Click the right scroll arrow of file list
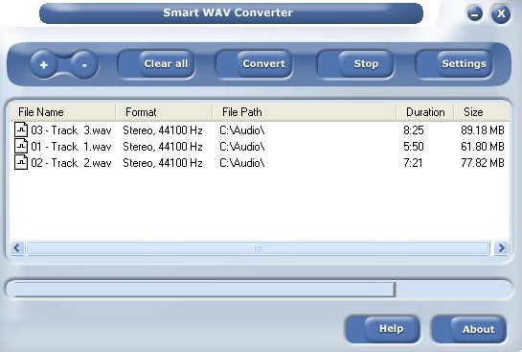 coord(501,248)
